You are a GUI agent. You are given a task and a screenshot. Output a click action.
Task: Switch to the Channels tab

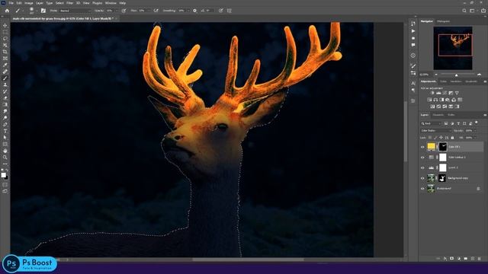coord(438,115)
